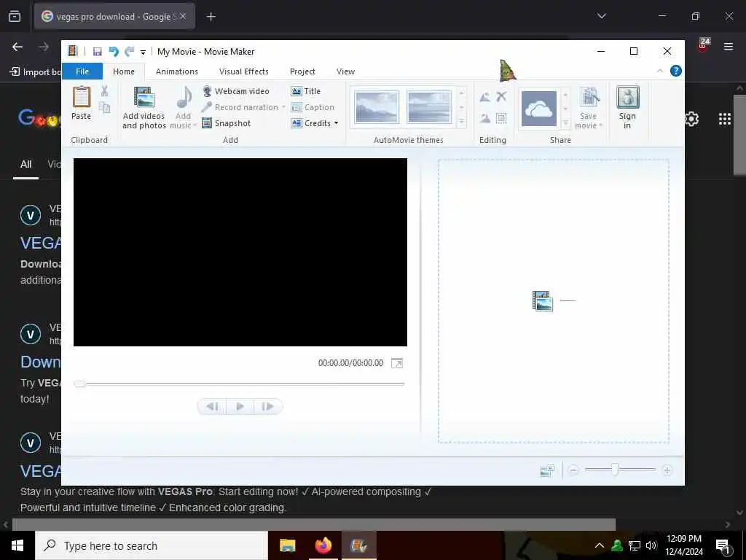The image size is (746, 560).
Task: Open the Save movie dropdown arrow
Action: [601, 125]
